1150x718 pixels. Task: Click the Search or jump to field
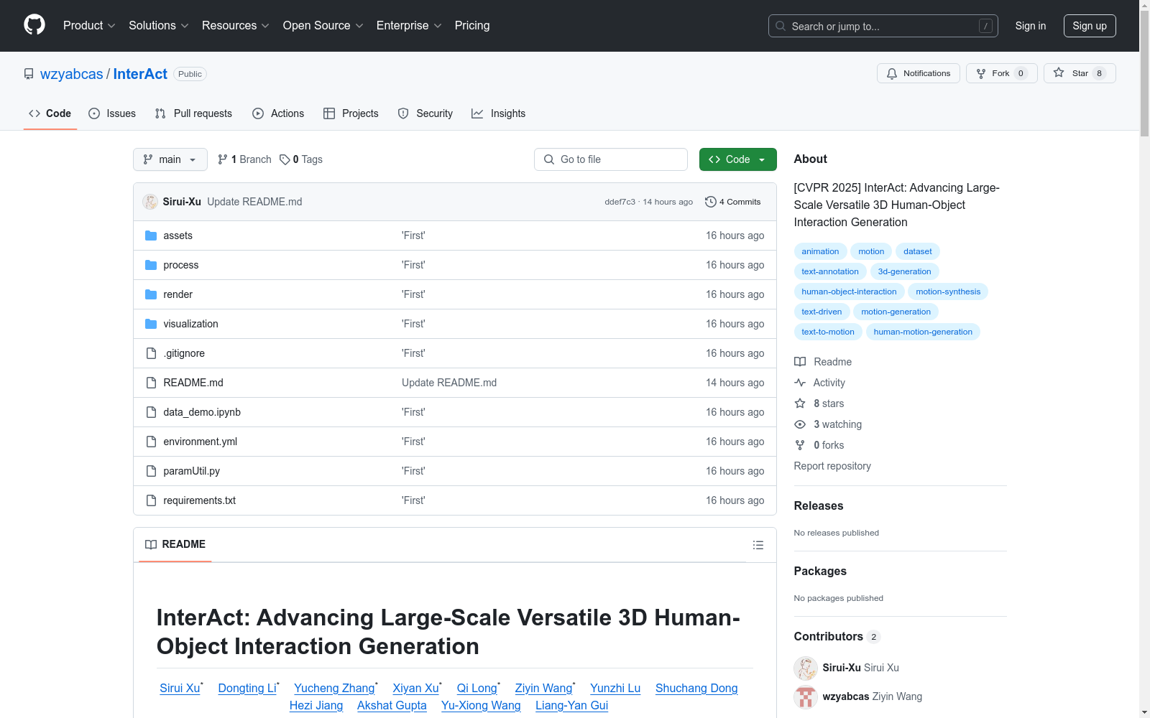tap(883, 26)
